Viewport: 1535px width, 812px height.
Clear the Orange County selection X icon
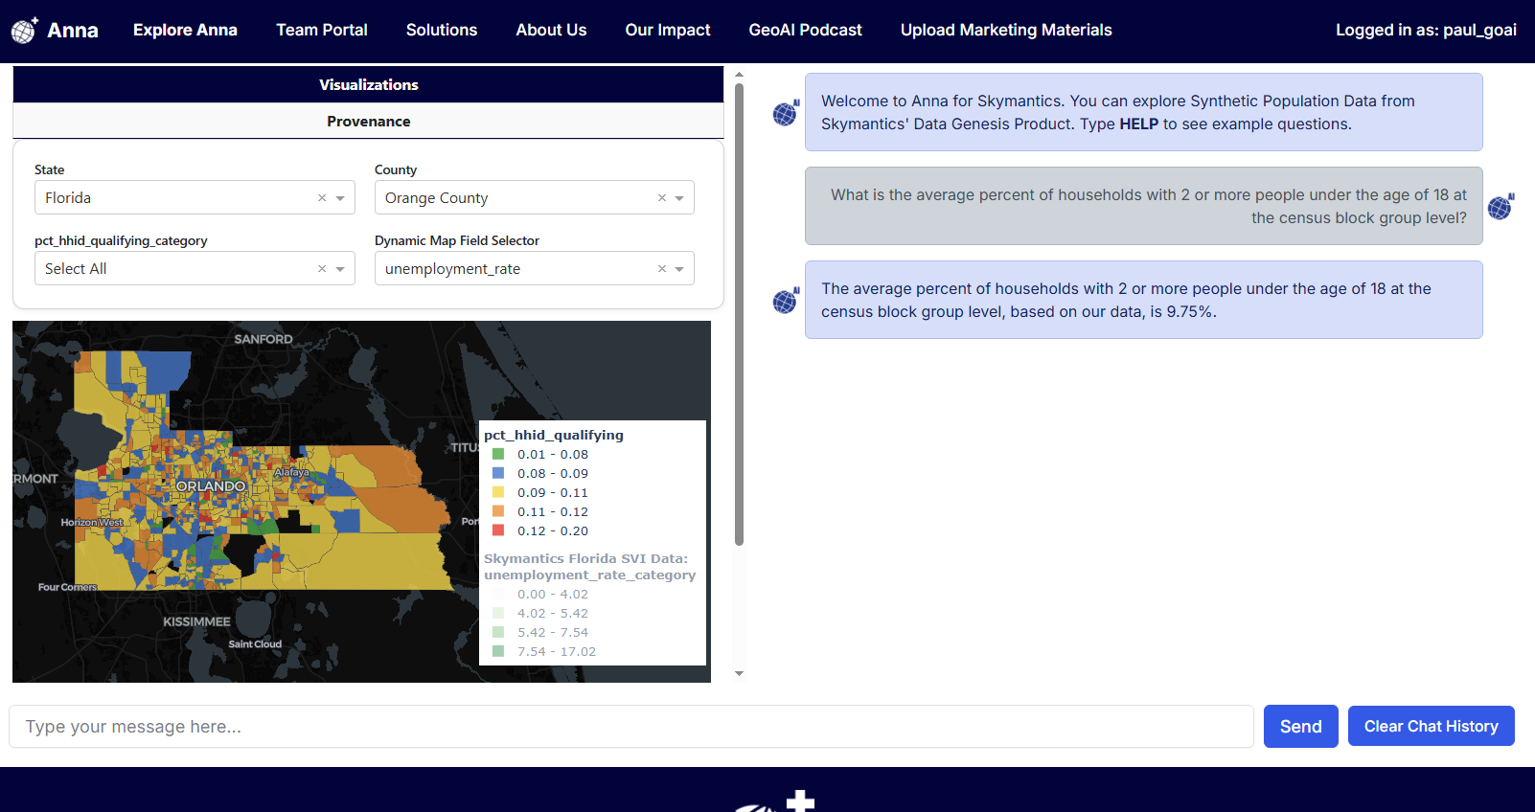[x=661, y=198]
